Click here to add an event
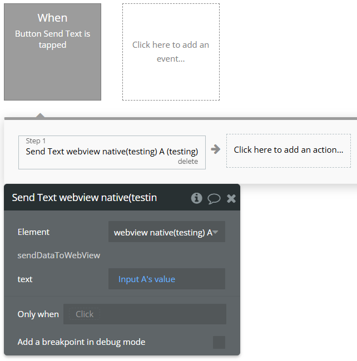357x361 pixels. pyautogui.click(x=171, y=52)
